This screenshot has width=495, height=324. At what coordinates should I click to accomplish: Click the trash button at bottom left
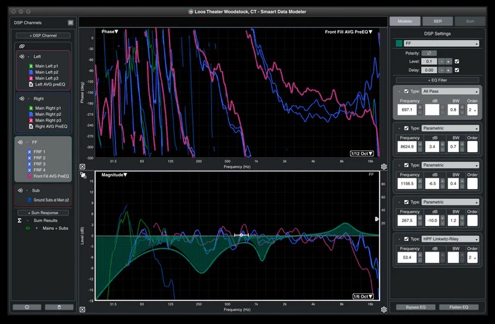click(x=59, y=307)
